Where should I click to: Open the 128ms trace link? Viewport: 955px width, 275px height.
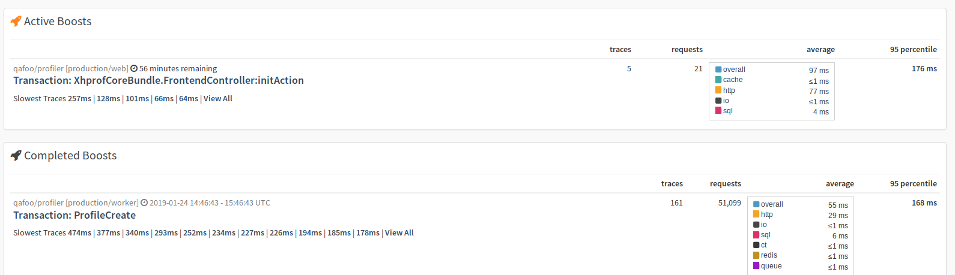point(109,99)
